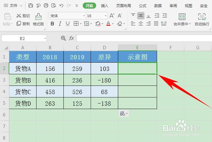
Task: Switch to 数据 tab
Action: (158, 6)
